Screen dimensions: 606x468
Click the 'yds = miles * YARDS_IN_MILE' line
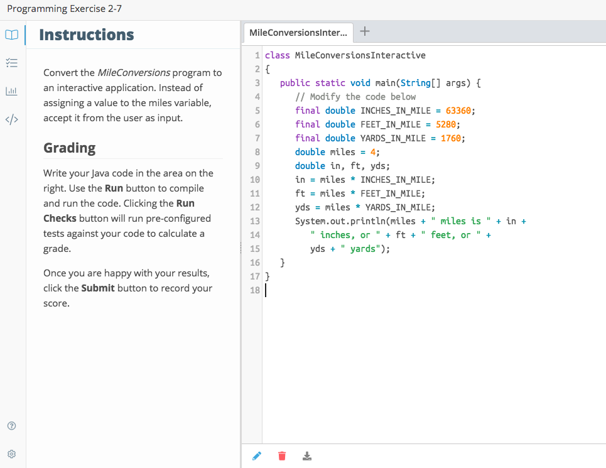[365, 207]
